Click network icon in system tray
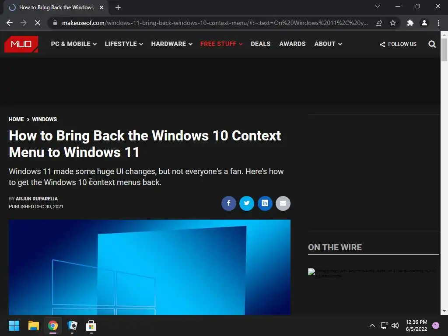 tap(384, 325)
